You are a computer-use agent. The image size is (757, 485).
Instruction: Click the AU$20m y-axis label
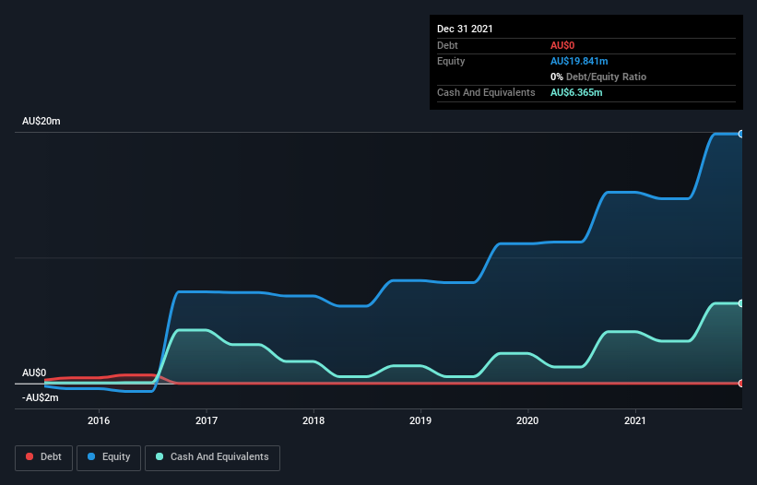click(x=41, y=121)
